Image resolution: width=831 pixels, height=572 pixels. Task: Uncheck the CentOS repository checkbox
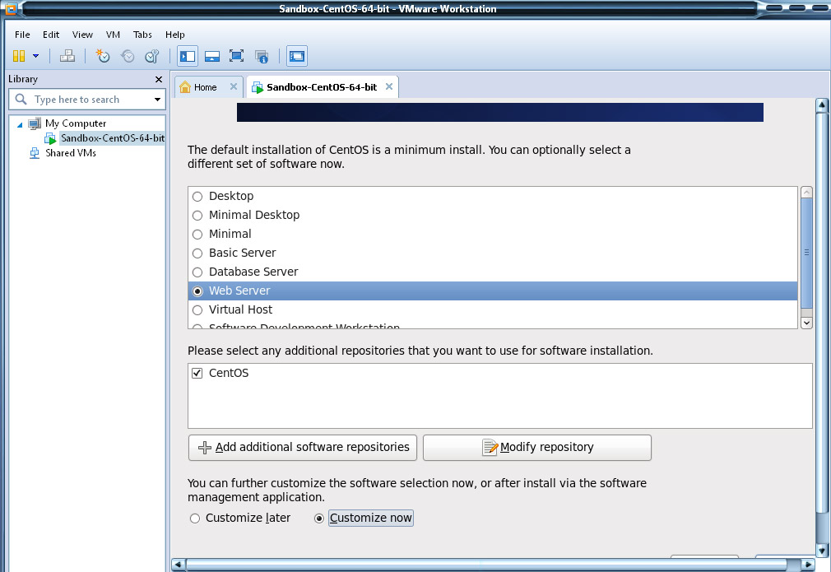pyautogui.click(x=197, y=373)
